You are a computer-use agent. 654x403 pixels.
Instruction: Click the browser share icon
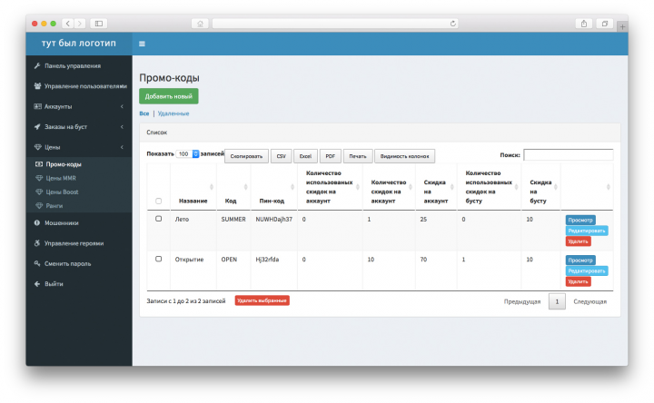(x=584, y=24)
